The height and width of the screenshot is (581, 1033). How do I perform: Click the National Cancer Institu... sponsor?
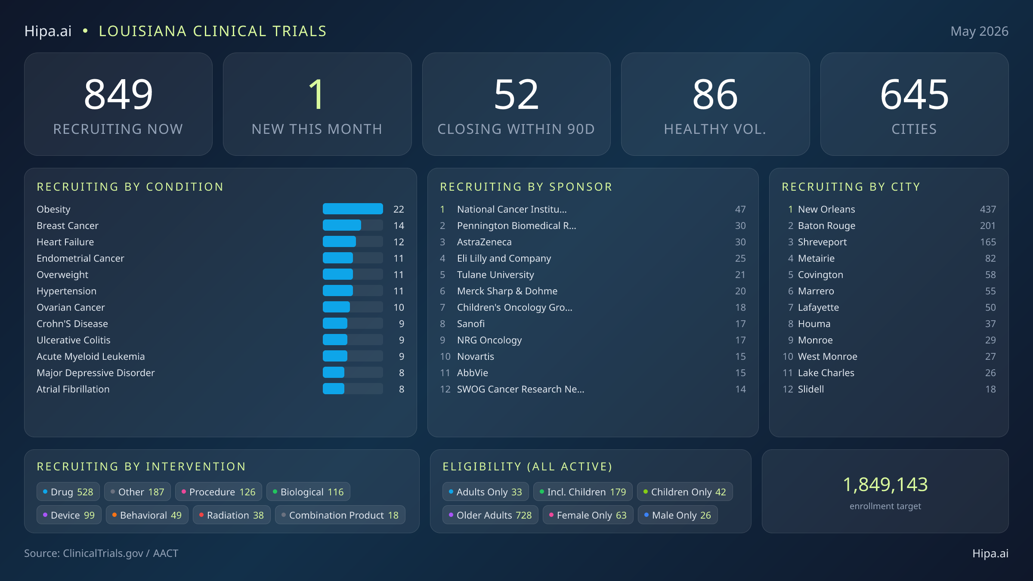click(x=593, y=209)
